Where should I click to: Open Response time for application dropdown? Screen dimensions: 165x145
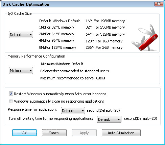click(x=73, y=111)
